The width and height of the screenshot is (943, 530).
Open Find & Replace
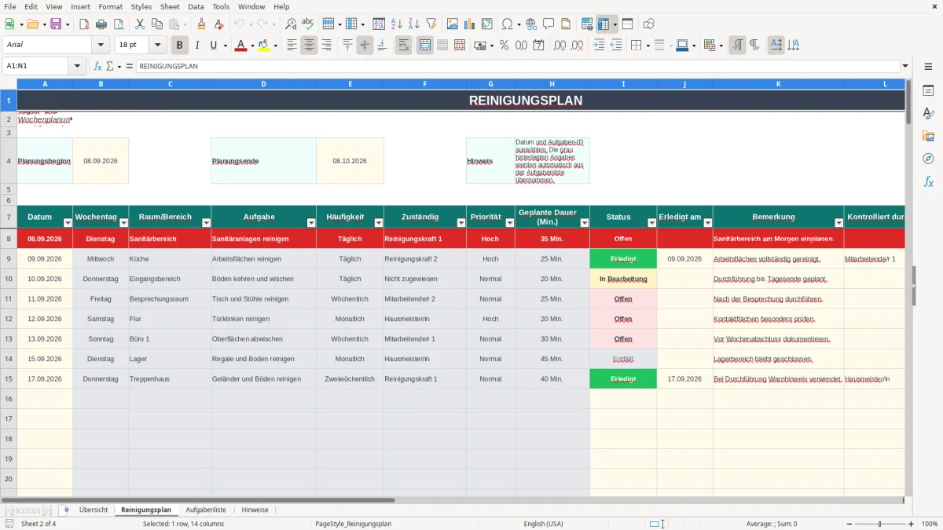[x=291, y=24]
